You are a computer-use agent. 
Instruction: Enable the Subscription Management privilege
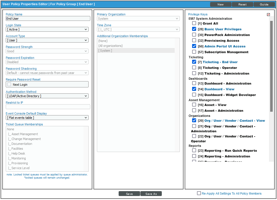194,52
